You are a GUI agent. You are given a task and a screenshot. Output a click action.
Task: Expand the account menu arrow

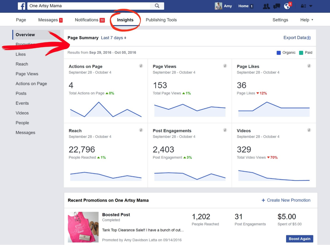(311, 6)
